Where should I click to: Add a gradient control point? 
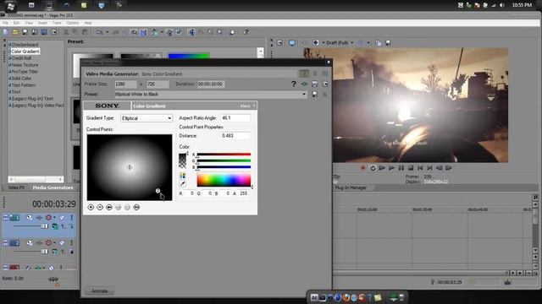coord(91,207)
